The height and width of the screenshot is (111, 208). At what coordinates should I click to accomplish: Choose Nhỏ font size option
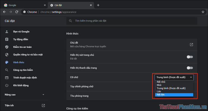[x=174, y=85]
